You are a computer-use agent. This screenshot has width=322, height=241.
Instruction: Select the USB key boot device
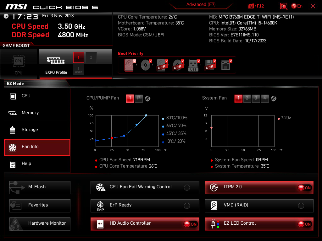194,65
